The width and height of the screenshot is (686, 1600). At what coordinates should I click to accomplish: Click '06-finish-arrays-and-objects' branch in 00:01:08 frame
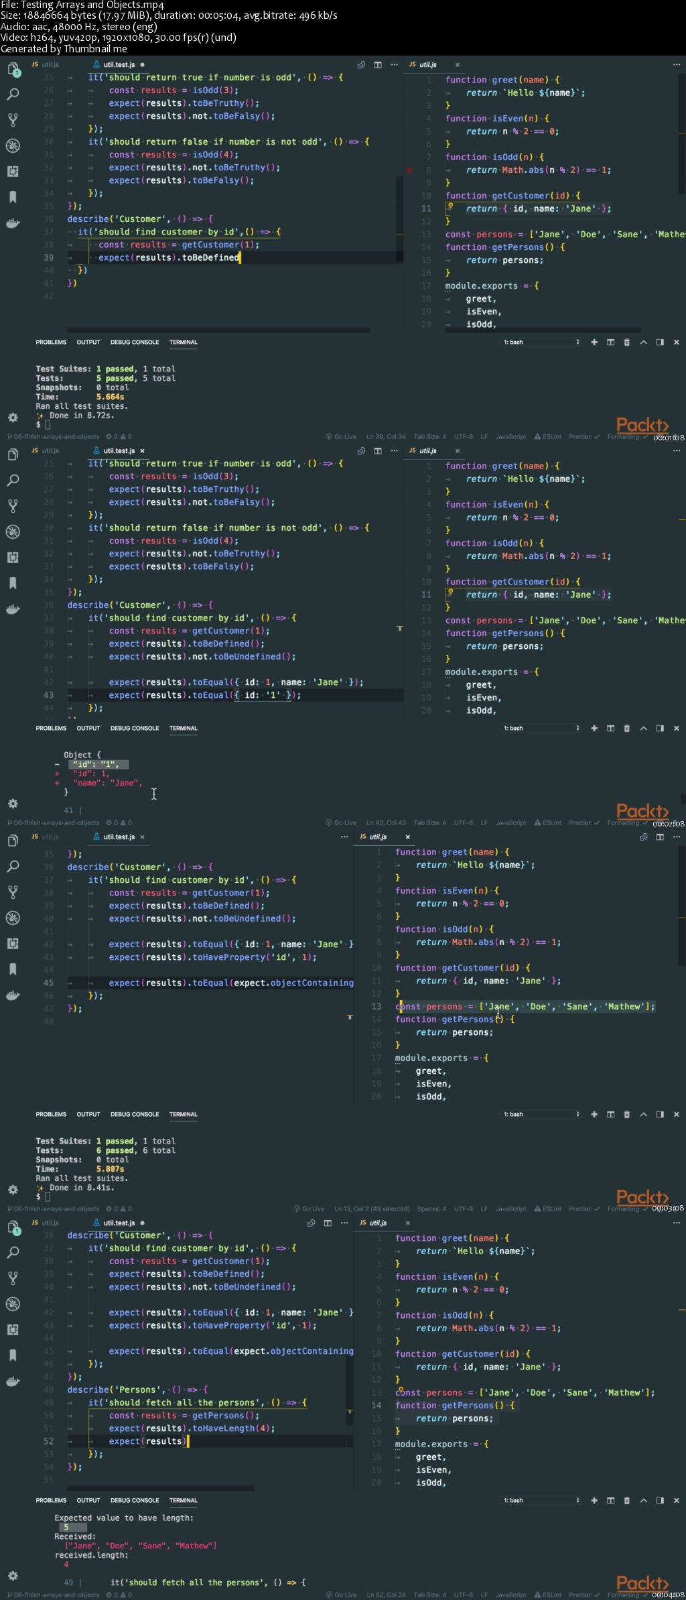click(54, 437)
